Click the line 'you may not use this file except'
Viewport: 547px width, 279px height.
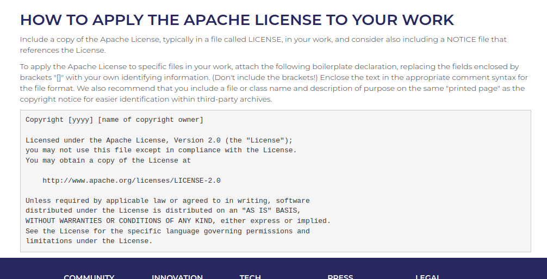pos(161,150)
